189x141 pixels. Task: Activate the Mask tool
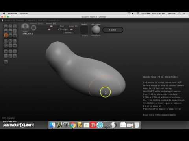click(x=6, y=45)
